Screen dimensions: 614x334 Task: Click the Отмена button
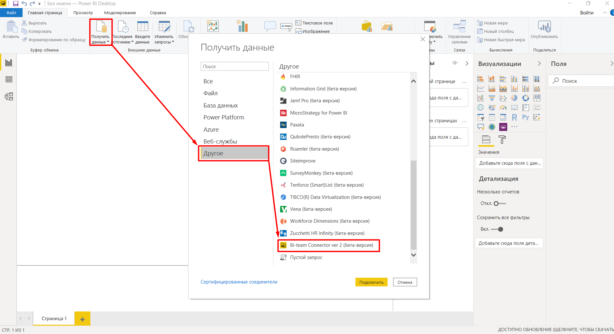[x=405, y=282]
